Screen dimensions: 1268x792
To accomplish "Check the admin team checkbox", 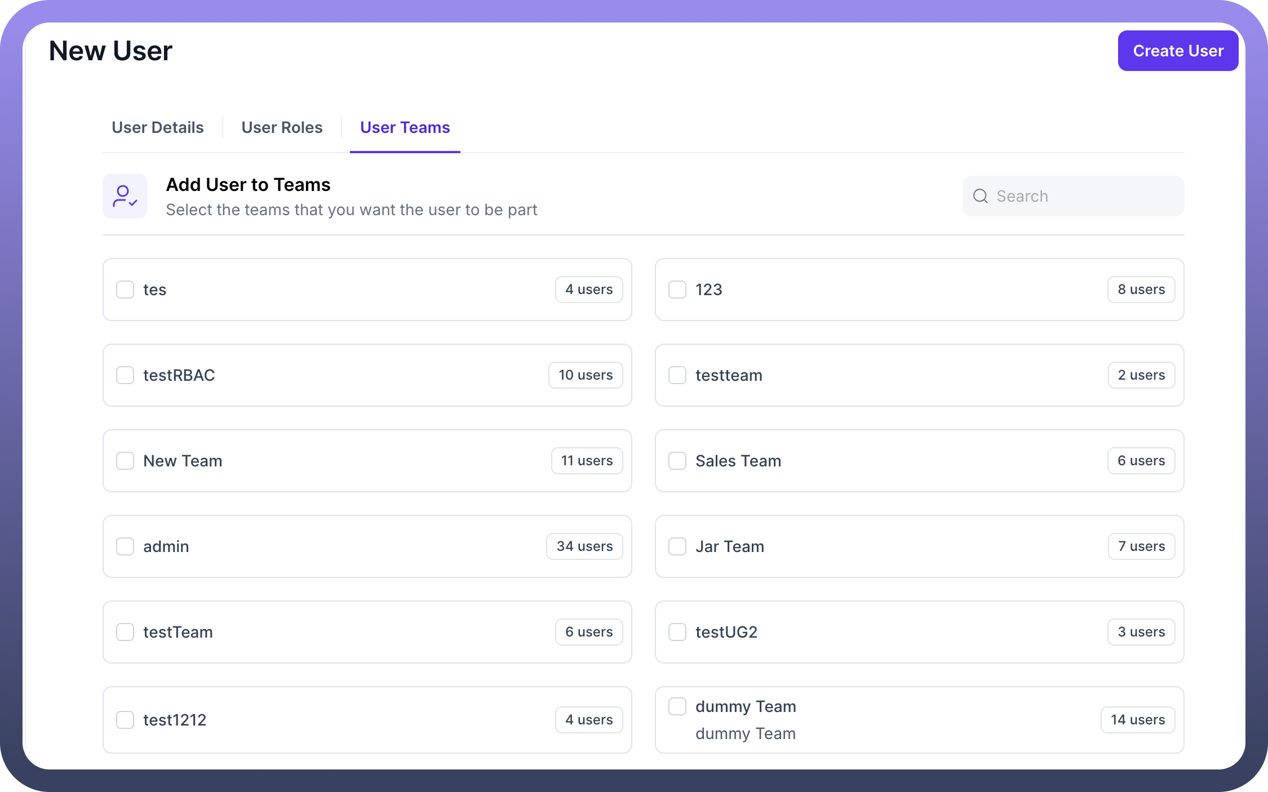I will (x=125, y=546).
